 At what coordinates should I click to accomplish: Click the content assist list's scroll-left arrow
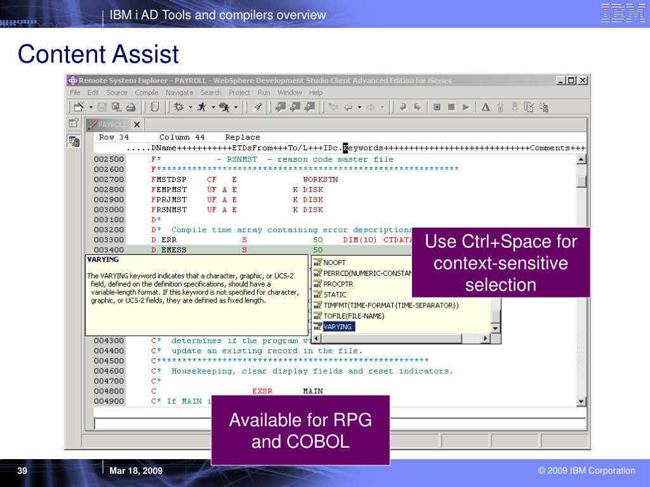click(x=316, y=339)
